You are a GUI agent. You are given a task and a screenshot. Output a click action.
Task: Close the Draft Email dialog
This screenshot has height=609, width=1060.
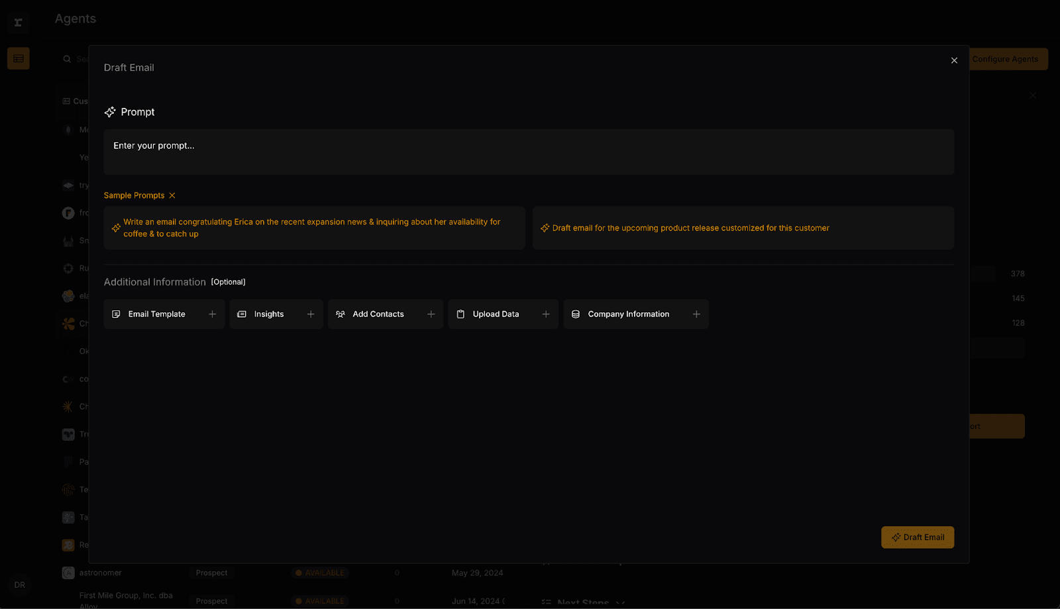[x=954, y=60]
